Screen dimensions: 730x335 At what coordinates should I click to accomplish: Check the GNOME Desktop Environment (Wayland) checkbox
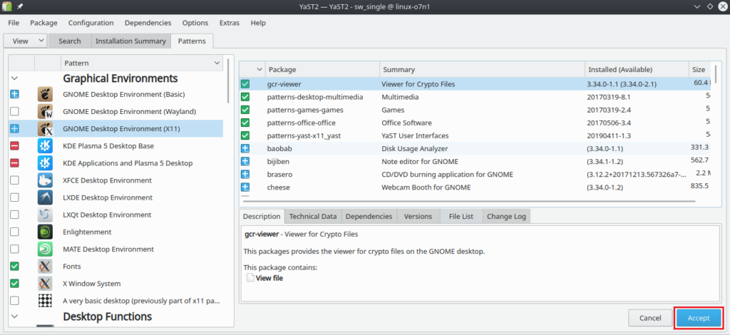(15, 112)
